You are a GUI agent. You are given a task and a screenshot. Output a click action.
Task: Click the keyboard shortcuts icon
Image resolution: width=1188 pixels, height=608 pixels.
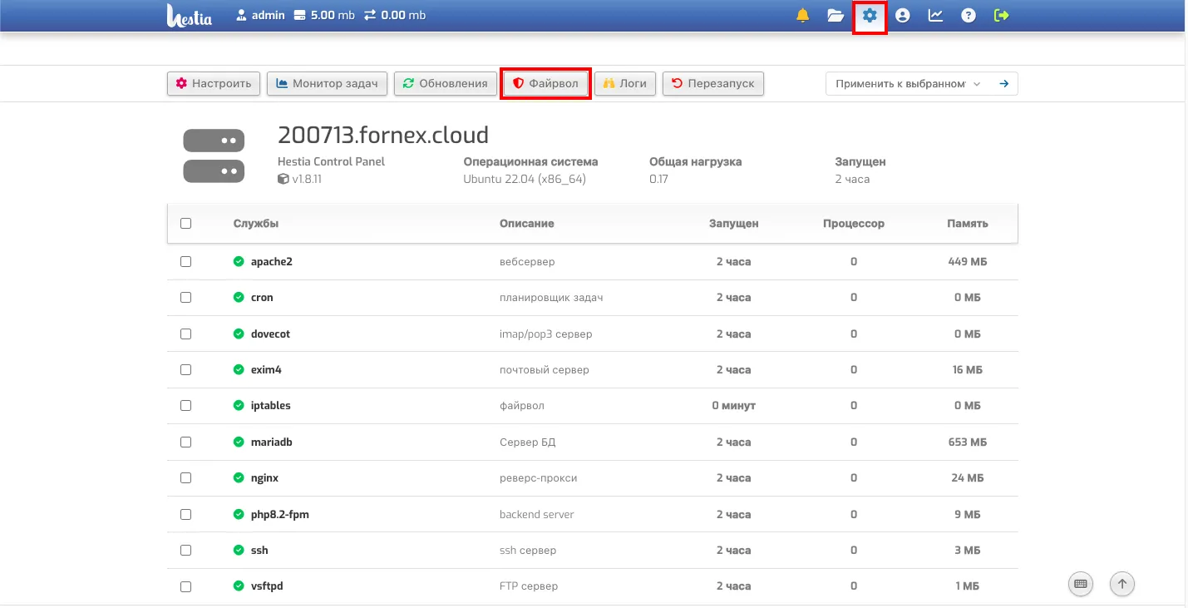click(1081, 584)
